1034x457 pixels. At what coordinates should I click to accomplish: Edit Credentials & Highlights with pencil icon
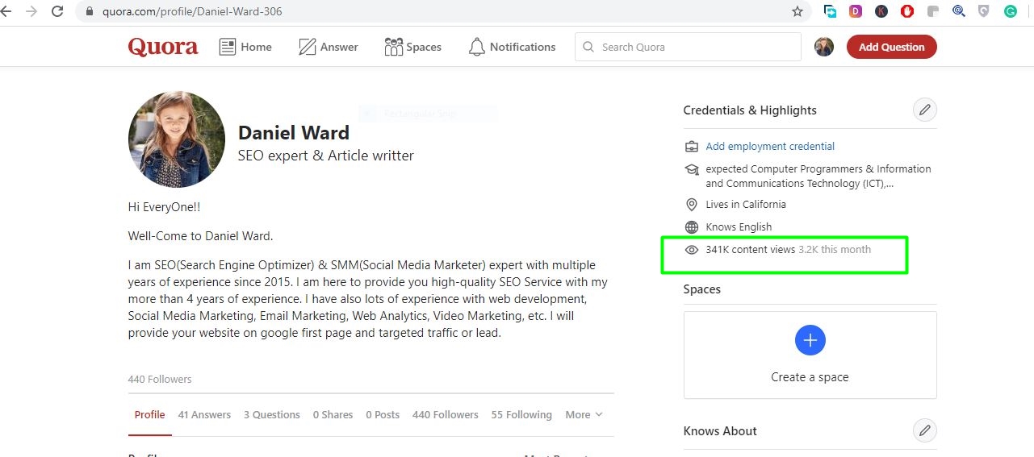pyautogui.click(x=924, y=110)
